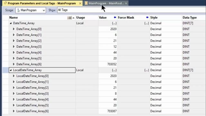This screenshot has height=116, width=206.
Task: Click the routine icon on MainRoutine tab
Action: click(x=86, y=3)
